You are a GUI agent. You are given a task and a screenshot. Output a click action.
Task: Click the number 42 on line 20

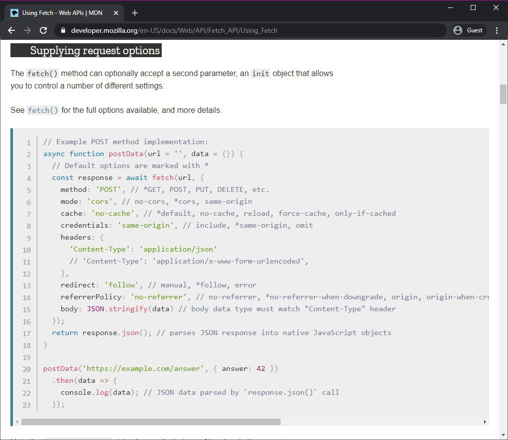[261, 368]
